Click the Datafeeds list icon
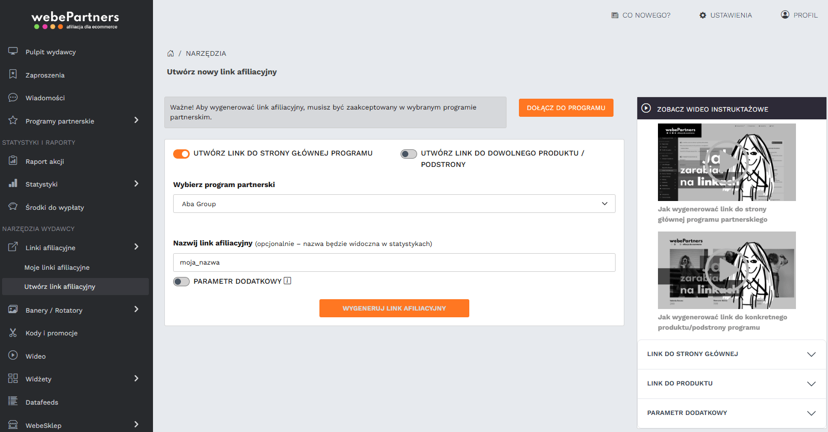Viewport: 828px width, 432px height. (x=13, y=401)
